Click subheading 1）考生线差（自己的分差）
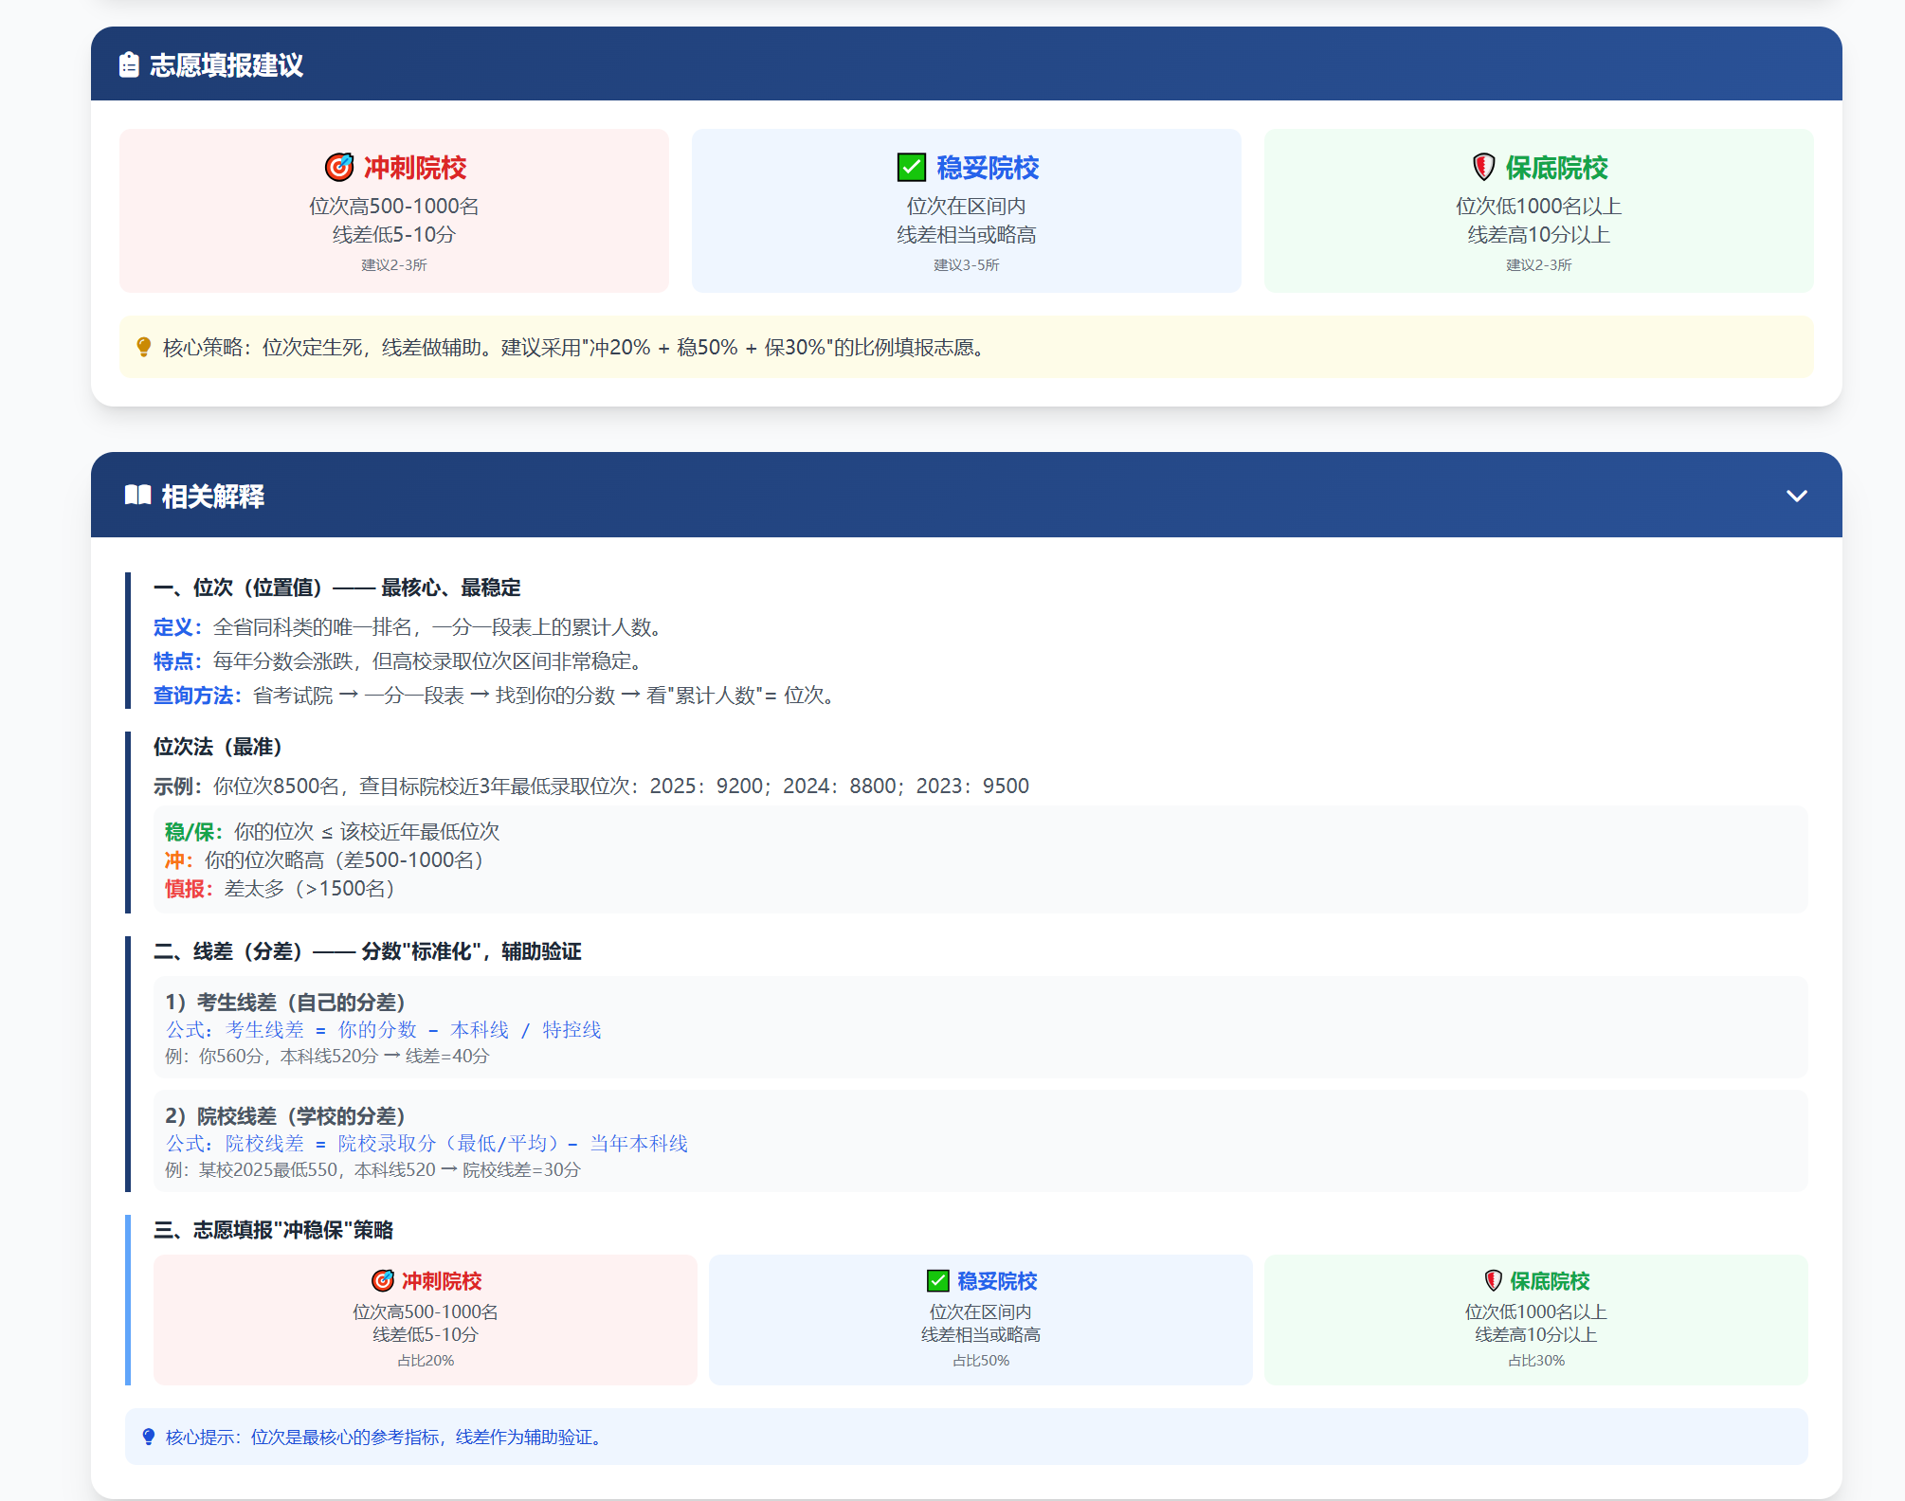The height and width of the screenshot is (1501, 1905). tap(285, 1003)
